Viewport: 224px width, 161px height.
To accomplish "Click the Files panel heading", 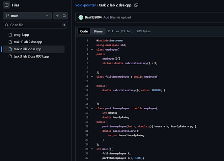I will (x=15, y=5).
